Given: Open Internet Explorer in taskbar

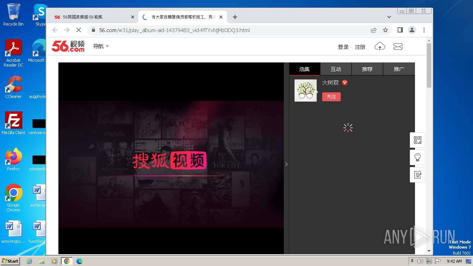Looking at the screenshot, I should [x=30, y=261].
